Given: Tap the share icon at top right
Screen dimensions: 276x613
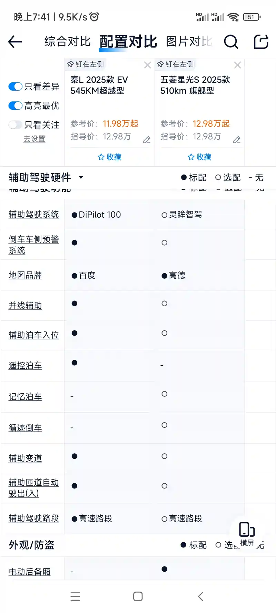Looking at the screenshot, I should point(261,42).
